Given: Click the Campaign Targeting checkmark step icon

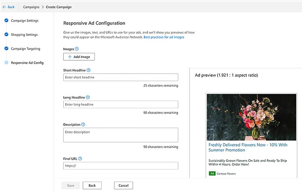Looking at the screenshot, I should pyautogui.click(x=6, y=49).
